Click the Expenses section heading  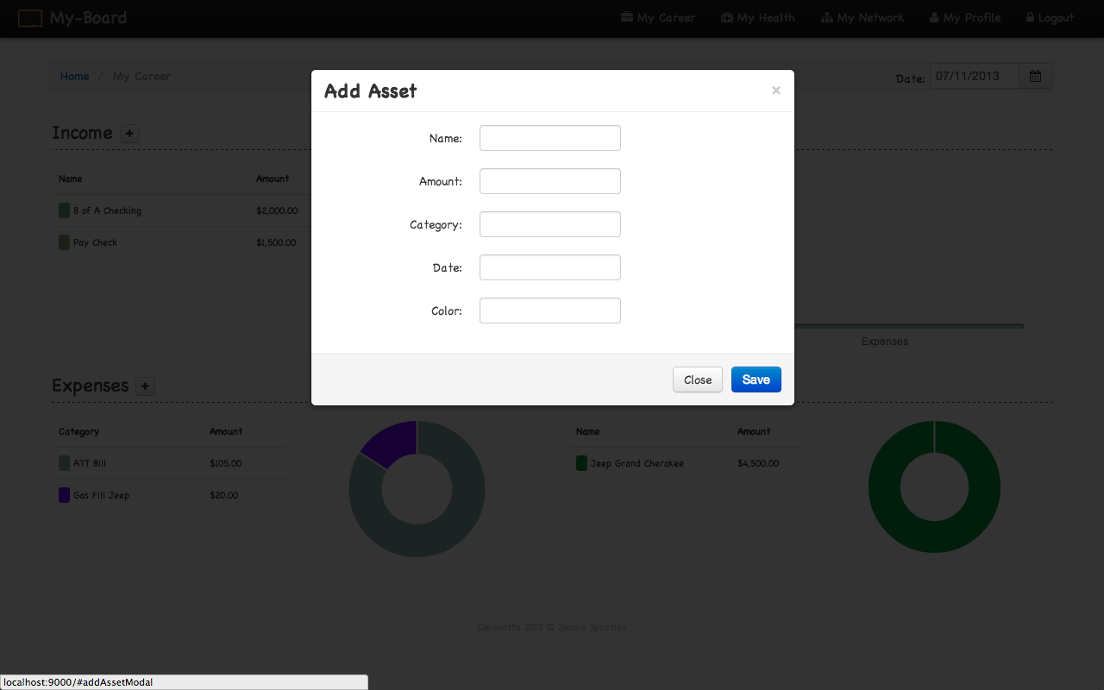click(90, 386)
